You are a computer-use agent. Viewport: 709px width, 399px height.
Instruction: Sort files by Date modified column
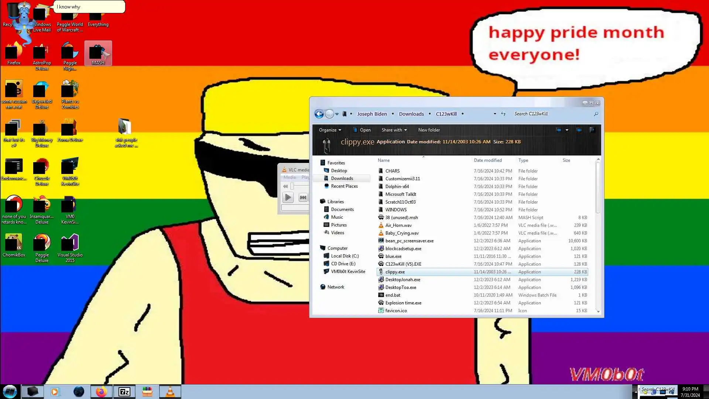click(x=487, y=160)
